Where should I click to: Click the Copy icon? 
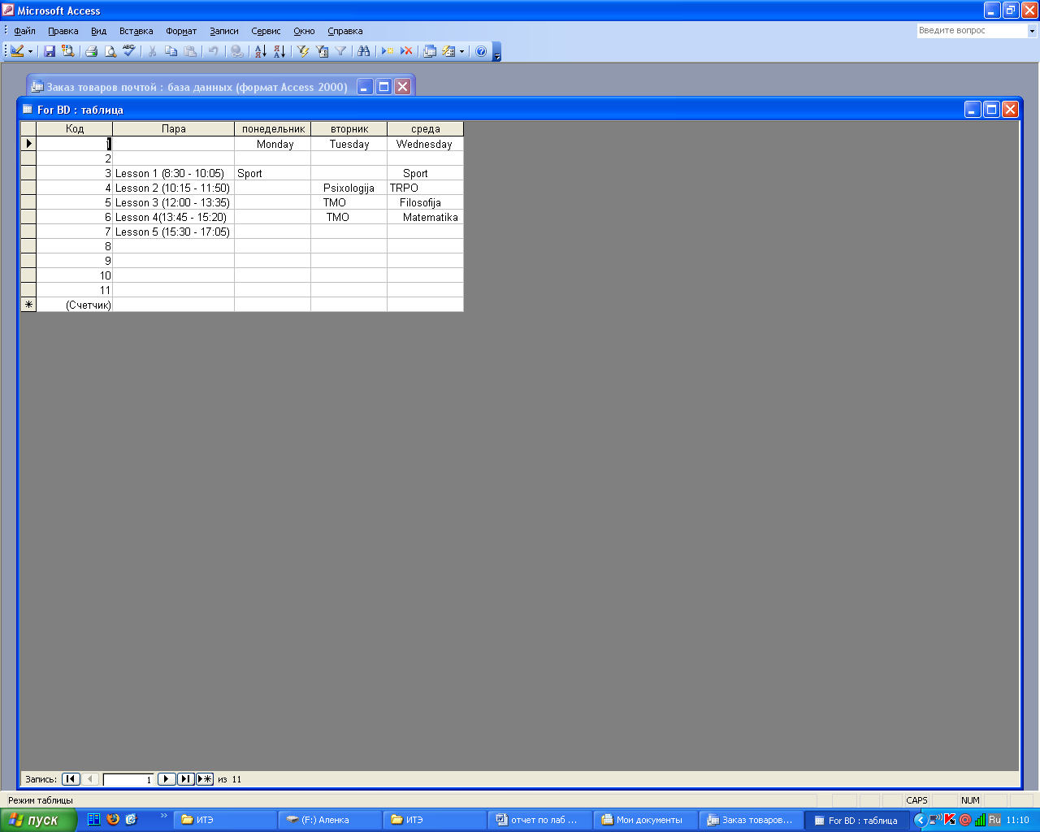click(x=171, y=50)
